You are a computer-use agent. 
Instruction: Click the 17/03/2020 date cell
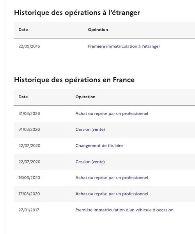click(29, 194)
